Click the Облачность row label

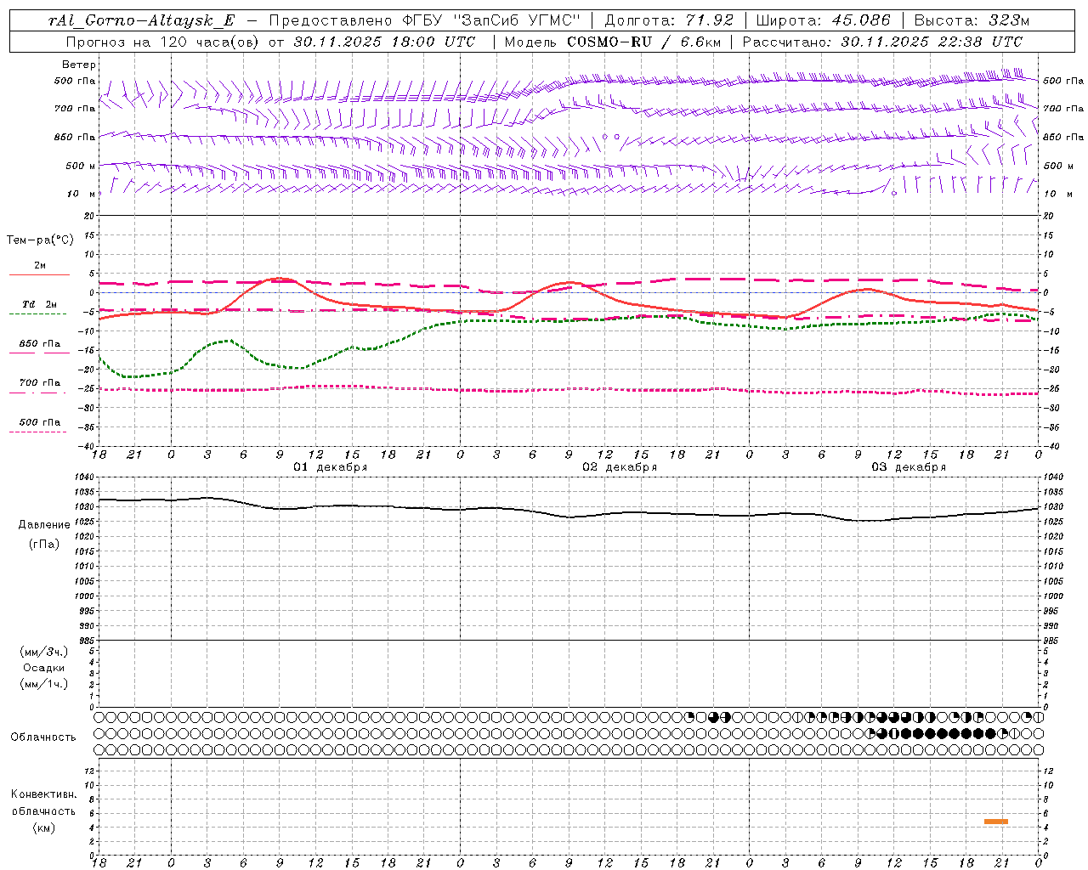coord(43,737)
